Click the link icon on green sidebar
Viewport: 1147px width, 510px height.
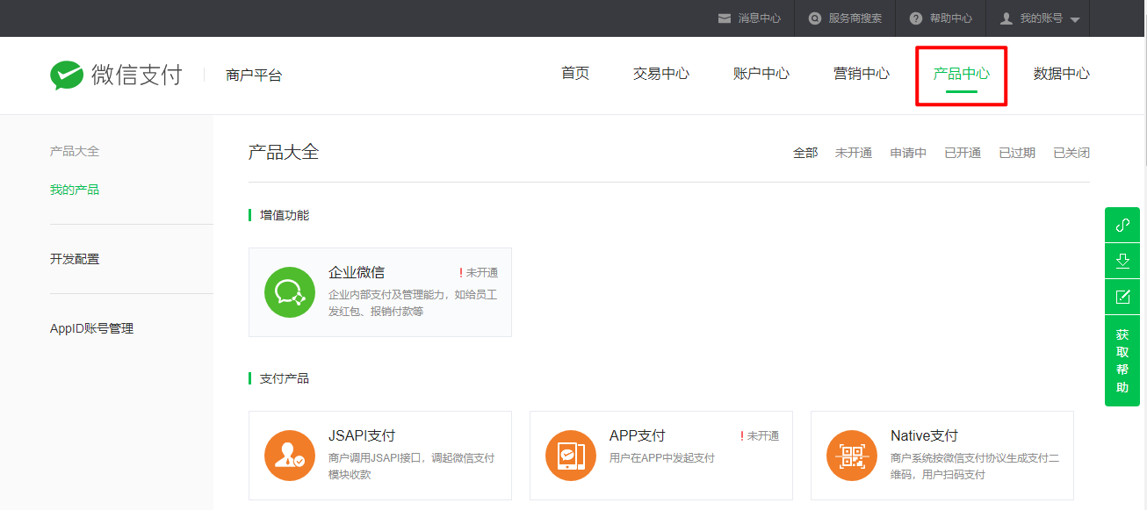point(1122,226)
